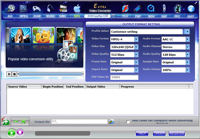Click the End Position column header

pyautogui.click(x=74, y=87)
